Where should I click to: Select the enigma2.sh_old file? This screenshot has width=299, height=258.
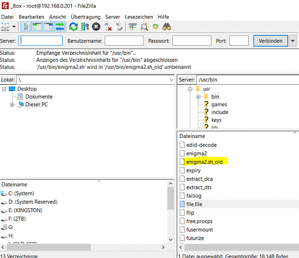coord(204,162)
